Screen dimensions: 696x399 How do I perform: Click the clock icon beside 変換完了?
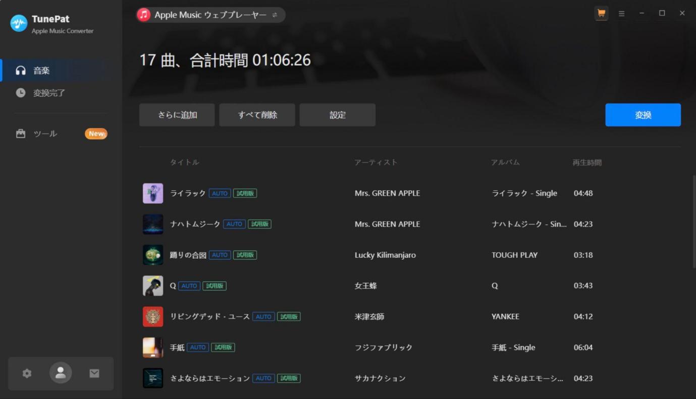tap(21, 93)
